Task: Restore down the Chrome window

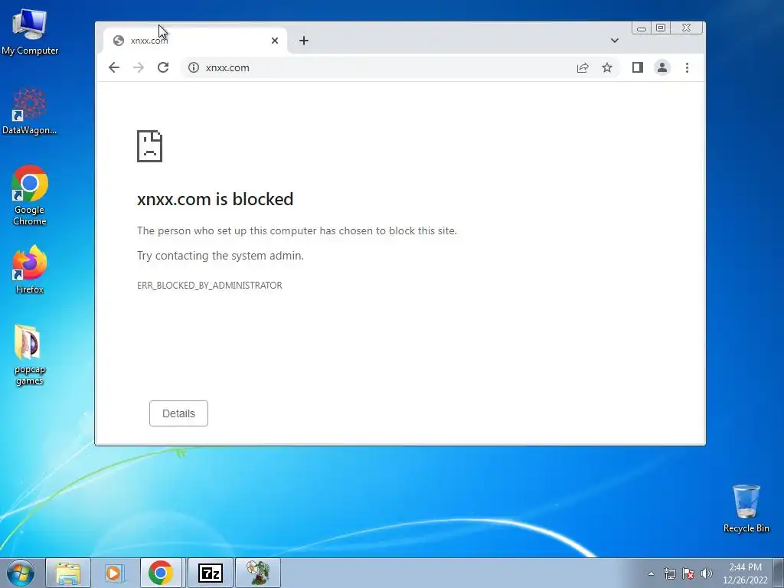Action: [x=661, y=28]
